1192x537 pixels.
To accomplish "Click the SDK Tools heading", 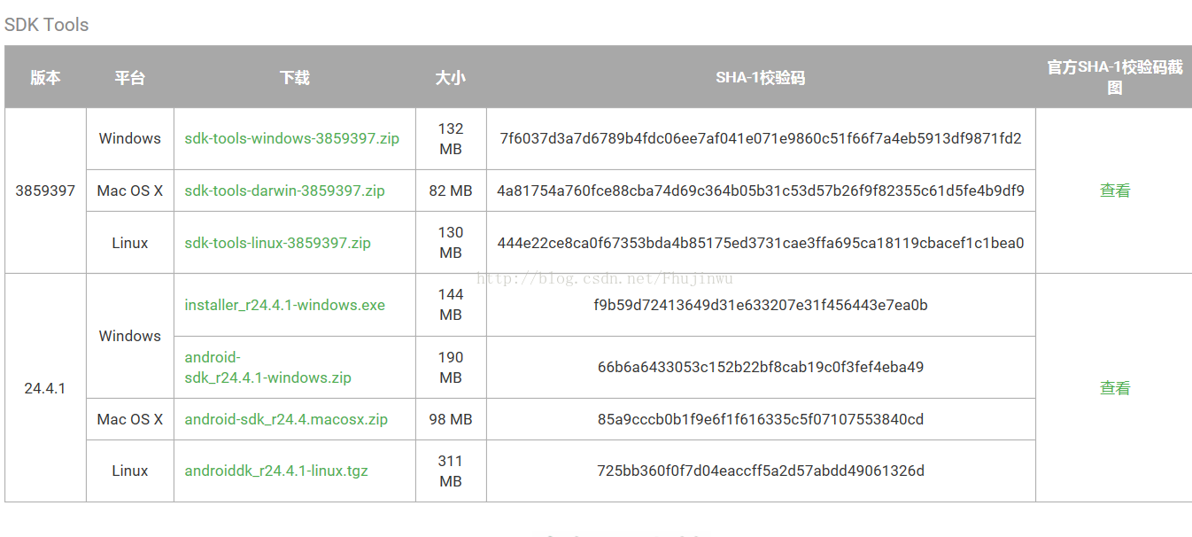I will [47, 25].
